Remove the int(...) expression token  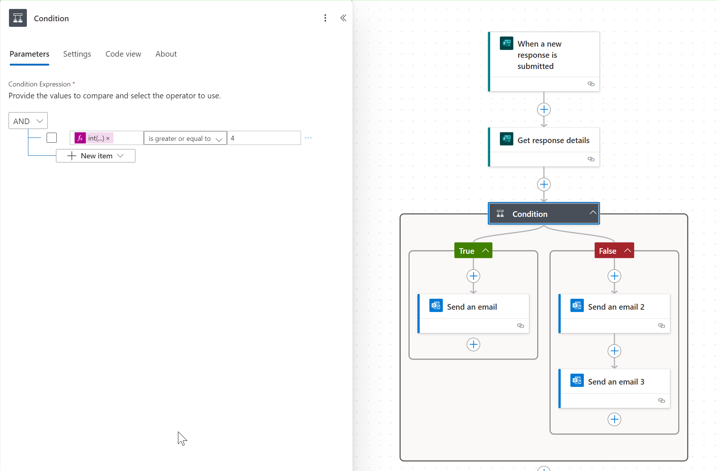click(108, 138)
